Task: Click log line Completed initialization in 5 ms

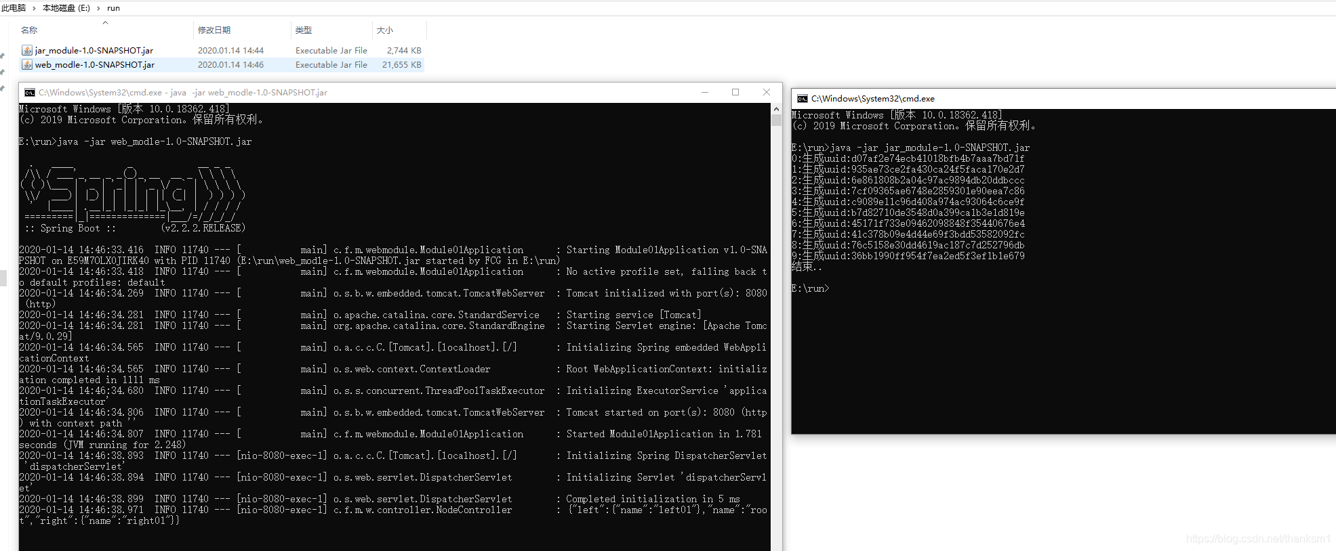Action: tap(380, 500)
